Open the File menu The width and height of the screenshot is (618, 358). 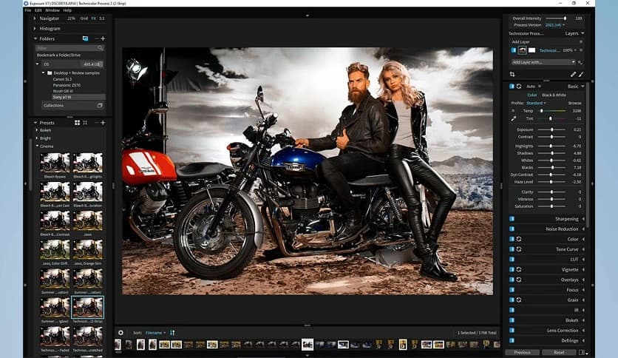click(28, 10)
